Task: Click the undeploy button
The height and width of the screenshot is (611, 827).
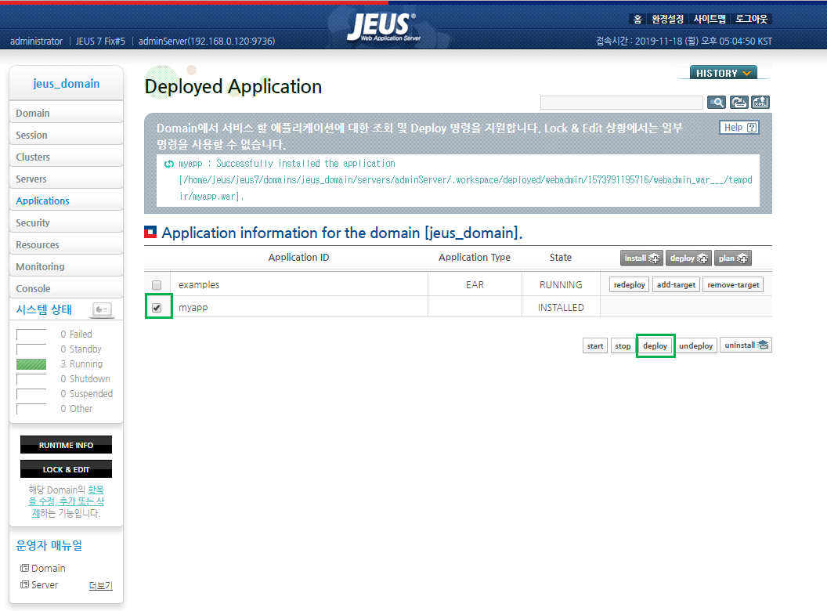Action: [695, 345]
